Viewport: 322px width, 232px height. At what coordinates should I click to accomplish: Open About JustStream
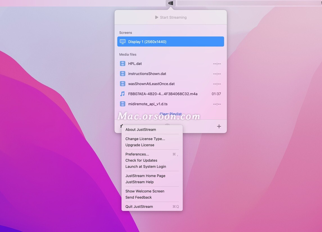pyautogui.click(x=152, y=129)
